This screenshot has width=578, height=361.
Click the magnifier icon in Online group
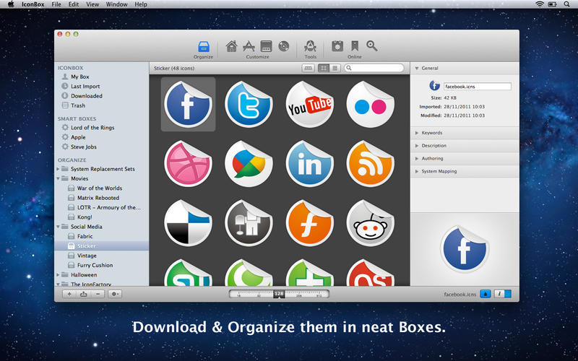pos(372,45)
